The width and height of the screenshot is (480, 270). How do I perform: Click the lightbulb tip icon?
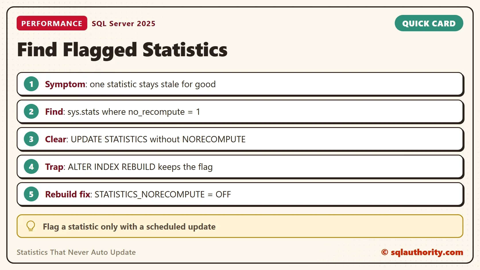point(31,226)
